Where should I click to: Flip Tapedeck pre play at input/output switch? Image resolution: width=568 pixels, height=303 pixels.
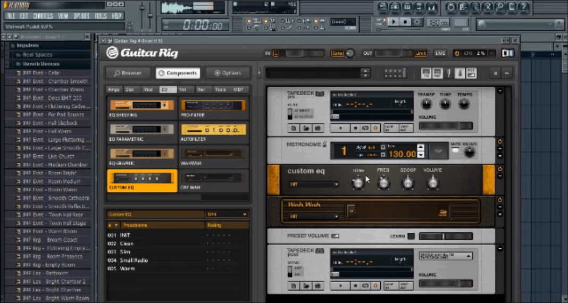(x=289, y=114)
